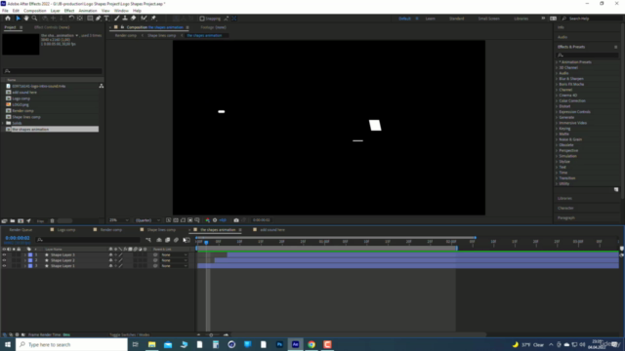Open the Quarter resolution dropdown

(x=147, y=220)
